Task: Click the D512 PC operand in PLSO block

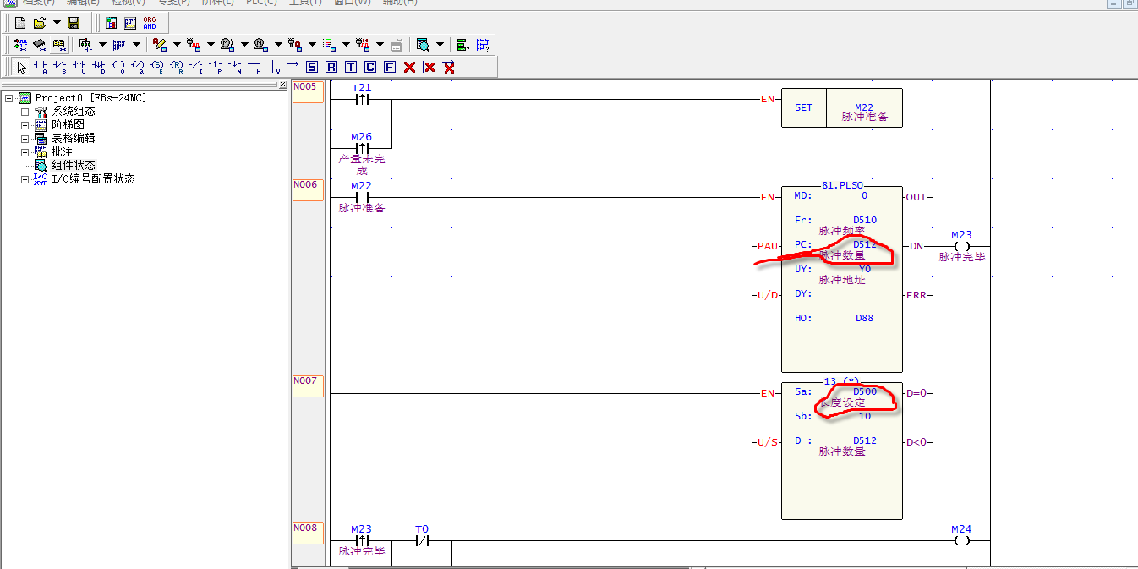Action: pos(864,245)
